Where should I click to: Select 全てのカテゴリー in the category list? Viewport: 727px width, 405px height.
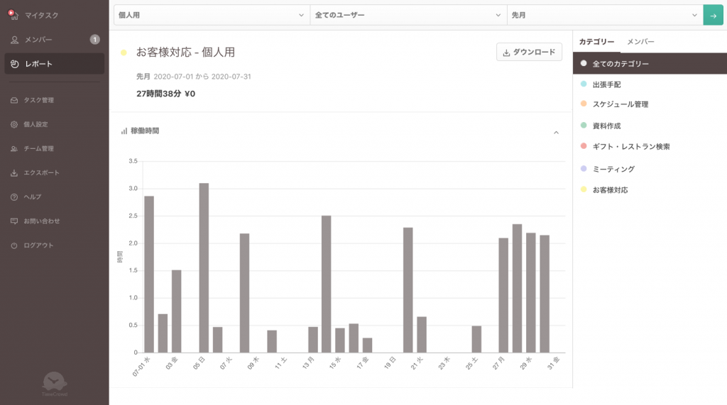coord(621,64)
